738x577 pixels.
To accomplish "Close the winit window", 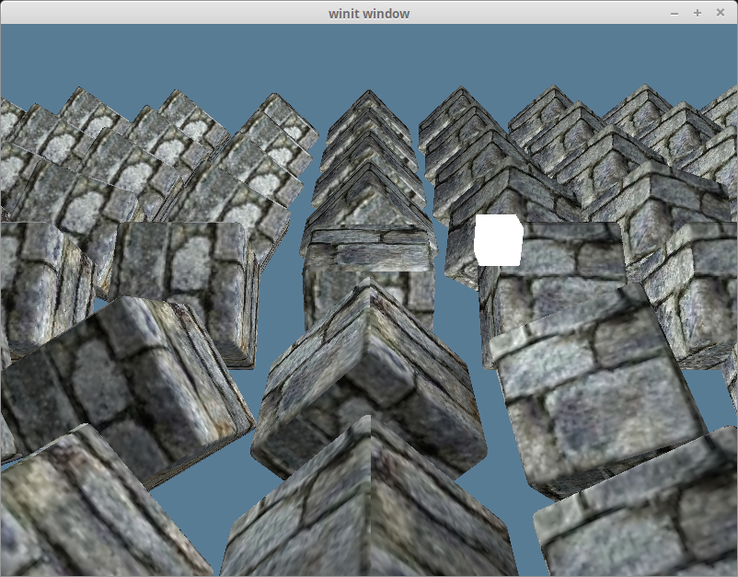I will pyautogui.click(x=721, y=13).
